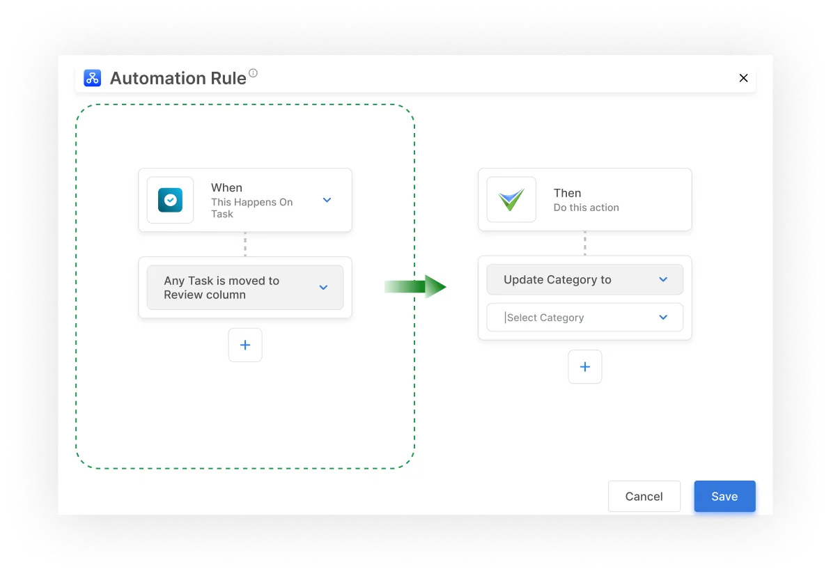
Task: Close the Automation Rule dialog
Action: pos(743,78)
